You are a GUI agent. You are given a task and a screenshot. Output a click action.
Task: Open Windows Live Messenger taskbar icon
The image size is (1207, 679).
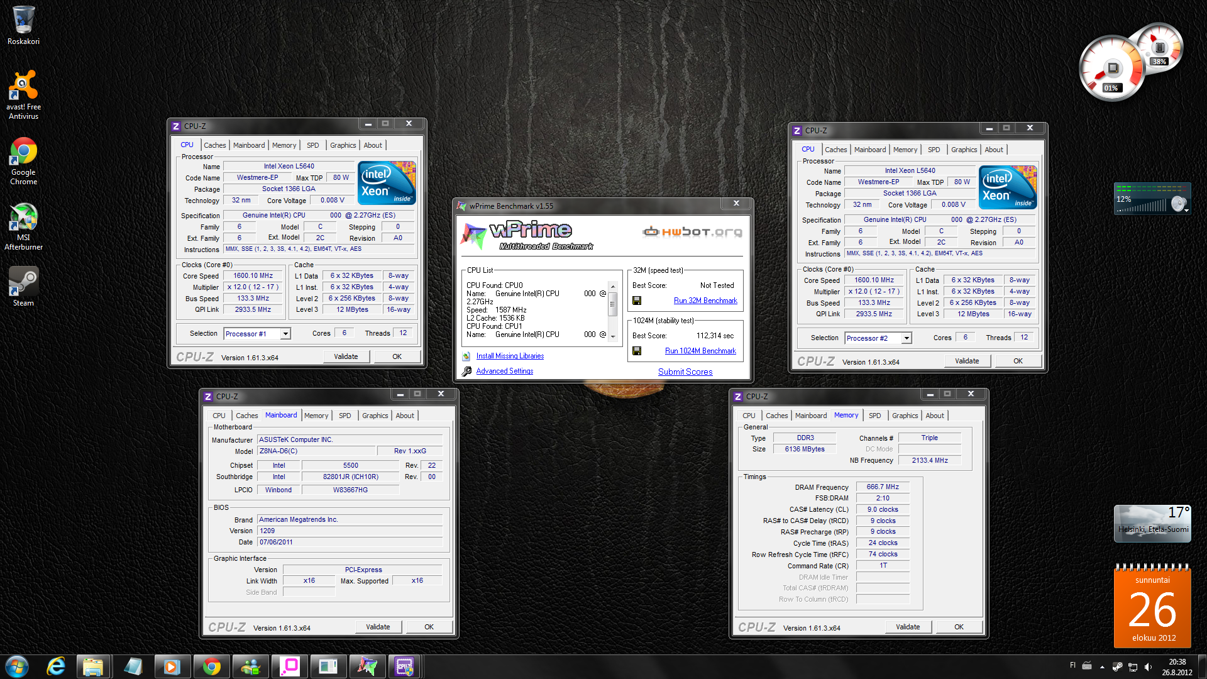point(250,666)
